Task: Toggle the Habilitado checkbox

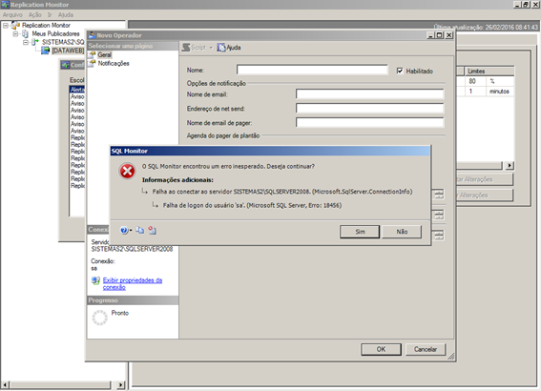Action: click(x=400, y=71)
